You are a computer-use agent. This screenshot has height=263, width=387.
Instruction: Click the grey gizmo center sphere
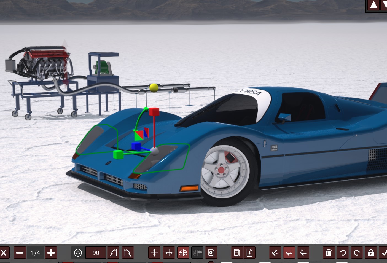click(155, 151)
